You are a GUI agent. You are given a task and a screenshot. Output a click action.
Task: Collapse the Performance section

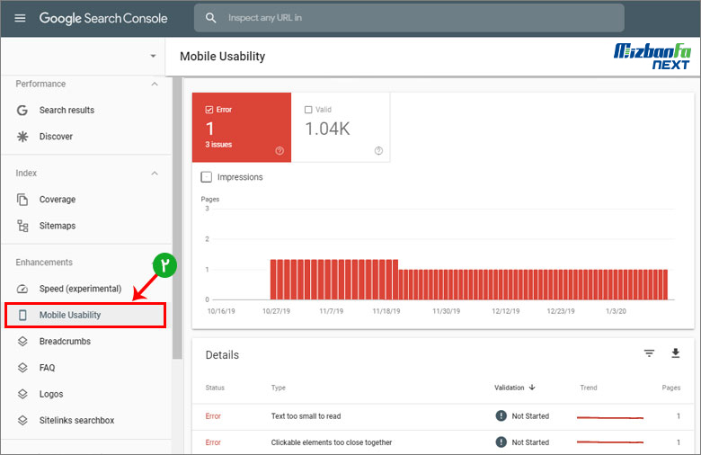coord(155,85)
